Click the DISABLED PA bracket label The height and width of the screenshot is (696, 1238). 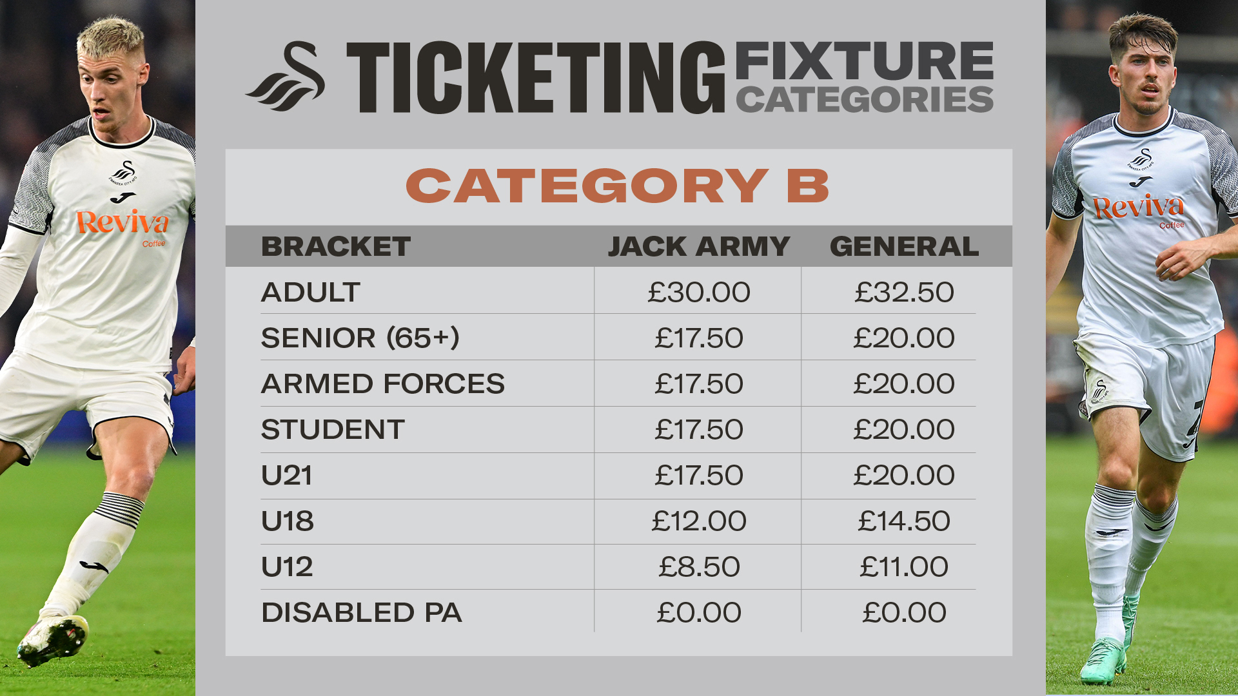click(362, 613)
